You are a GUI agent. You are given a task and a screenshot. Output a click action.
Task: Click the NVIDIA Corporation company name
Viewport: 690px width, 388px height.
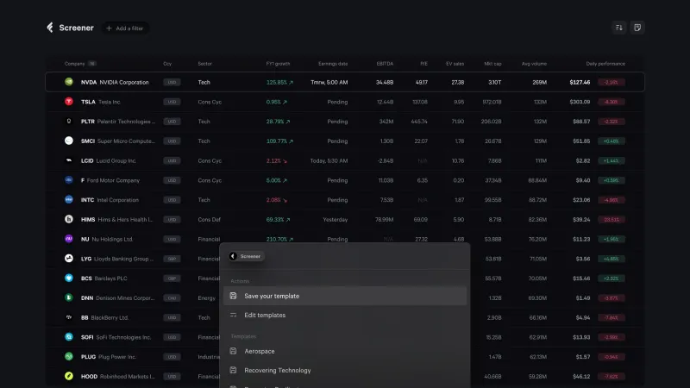[123, 82]
